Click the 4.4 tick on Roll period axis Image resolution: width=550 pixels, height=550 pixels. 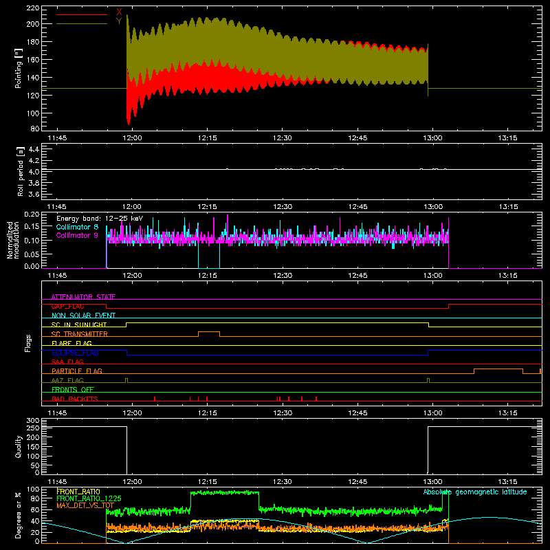click(x=34, y=149)
